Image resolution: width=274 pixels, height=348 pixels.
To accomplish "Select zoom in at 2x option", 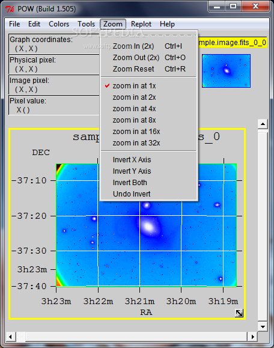I will (x=148, y=97).
